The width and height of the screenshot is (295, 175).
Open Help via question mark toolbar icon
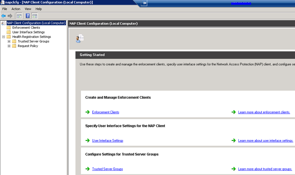point(28,16)
